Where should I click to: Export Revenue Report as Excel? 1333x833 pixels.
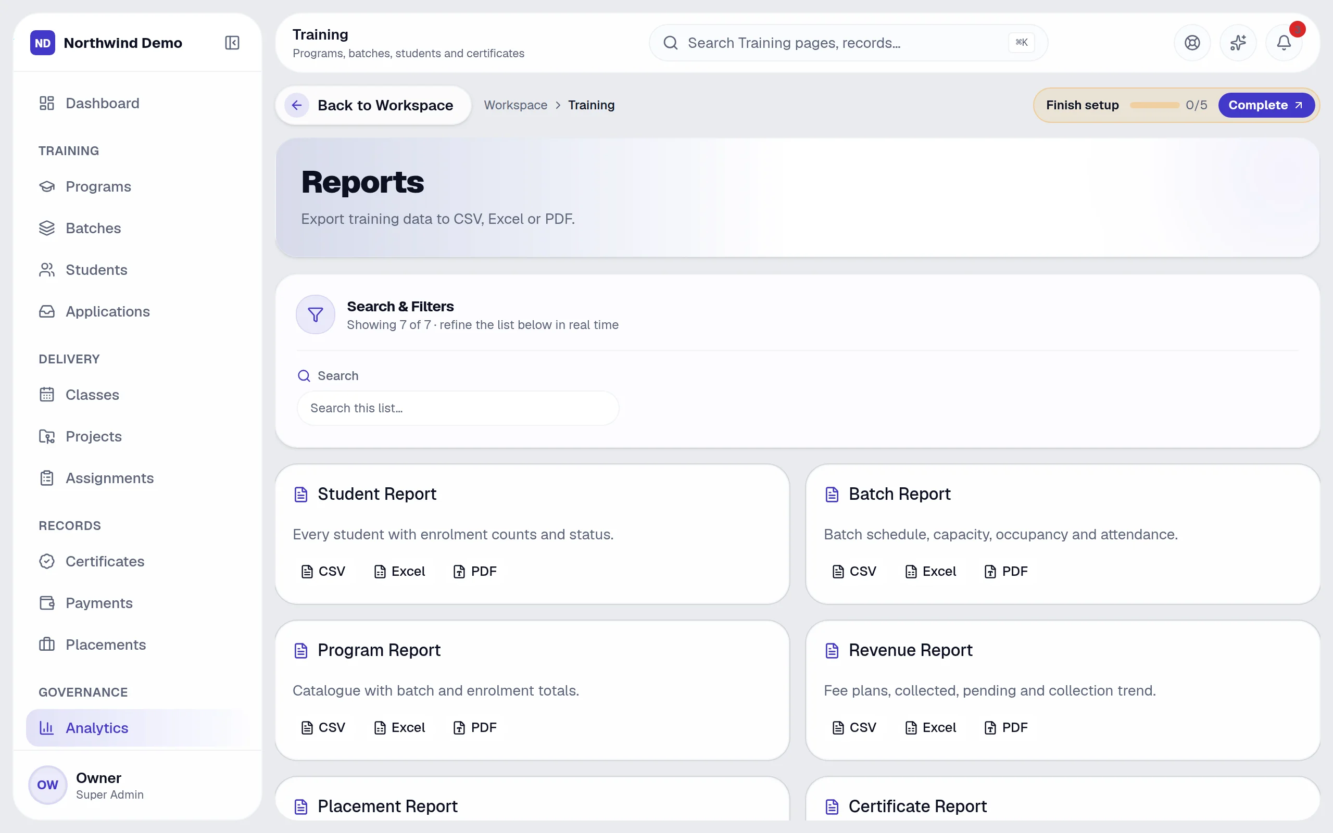pyautogui.click(x=930, y=727)
